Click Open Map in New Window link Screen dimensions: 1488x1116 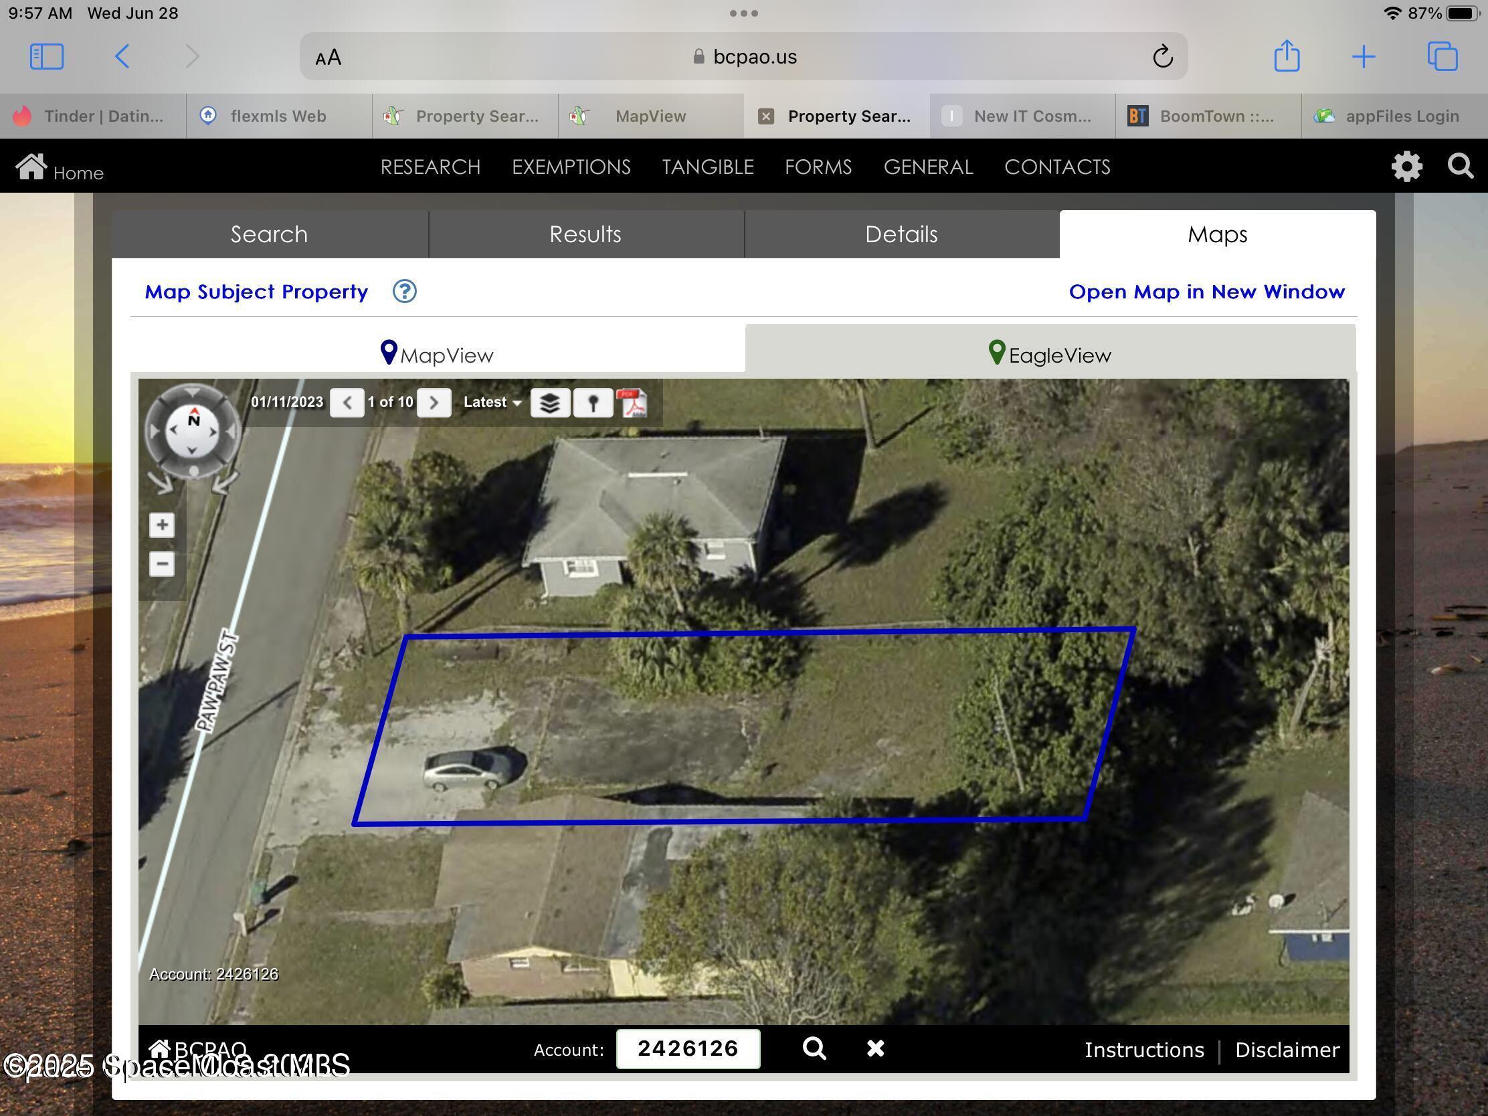pyautogui.click(x=1206, y=291)
